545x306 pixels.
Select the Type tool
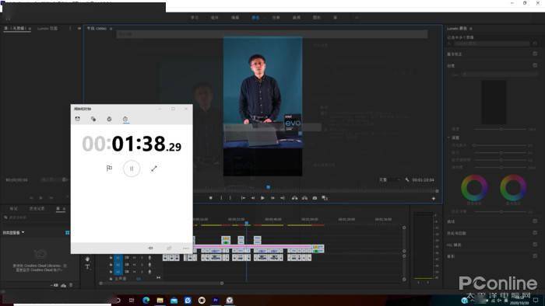pos(87,266)
